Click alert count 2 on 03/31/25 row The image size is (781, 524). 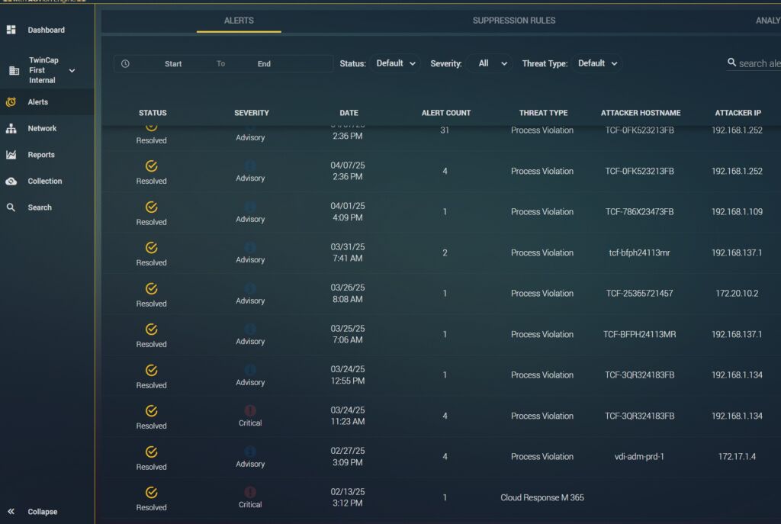[445, 252]
